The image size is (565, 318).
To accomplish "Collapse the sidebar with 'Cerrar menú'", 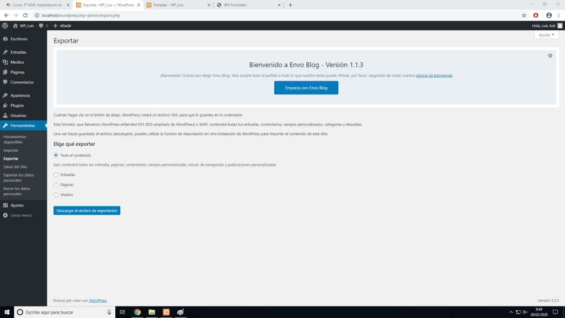I will [x=21, y=215].
